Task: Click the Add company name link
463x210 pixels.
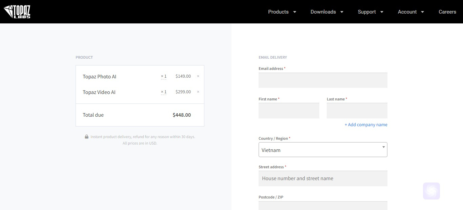Action: tap(366, 125)
